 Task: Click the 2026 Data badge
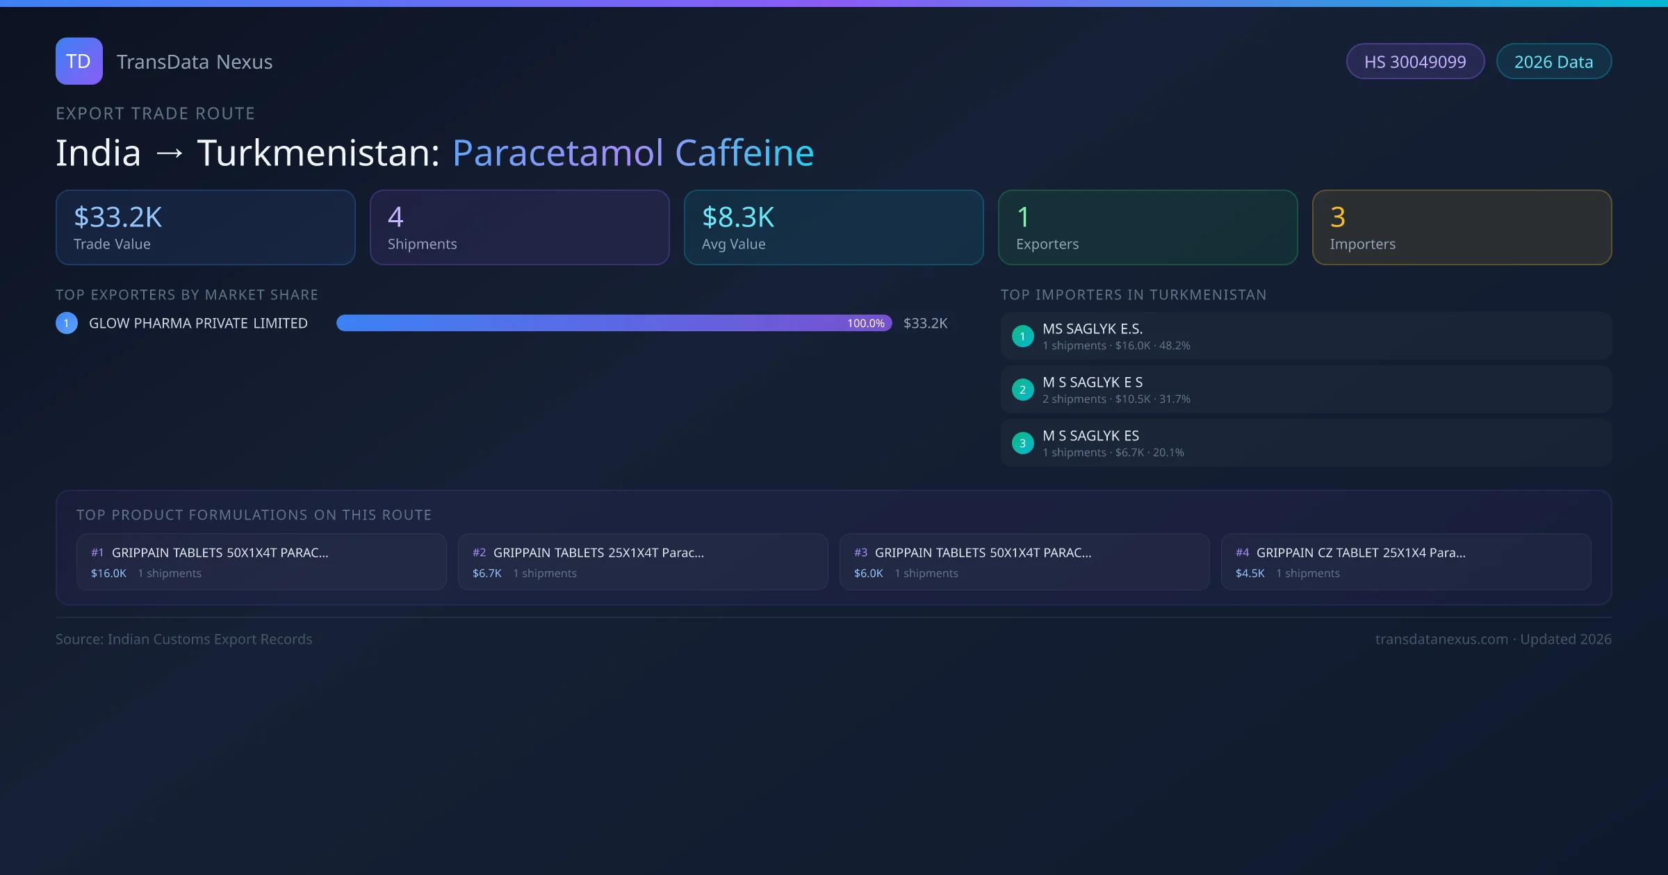click(1553, 62)
